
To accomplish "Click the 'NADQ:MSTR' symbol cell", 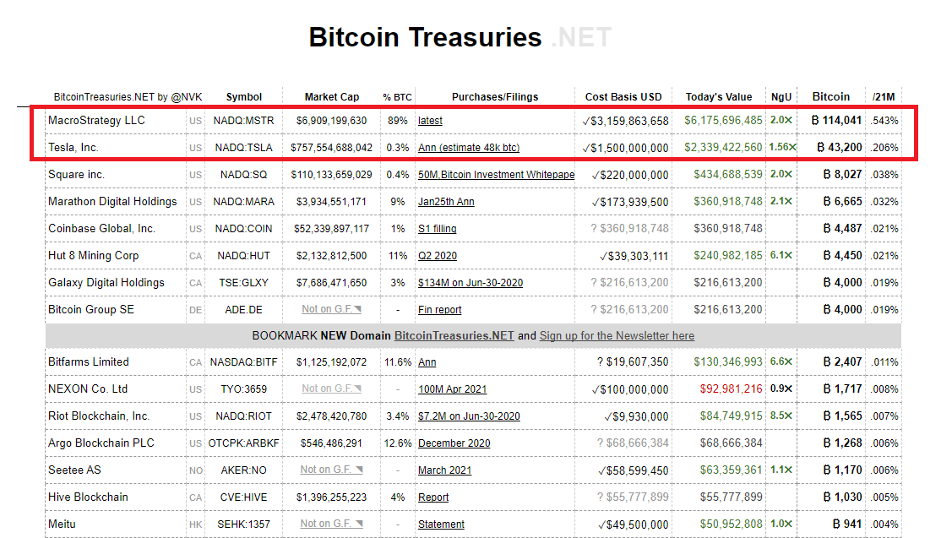I will coord(243,121).
